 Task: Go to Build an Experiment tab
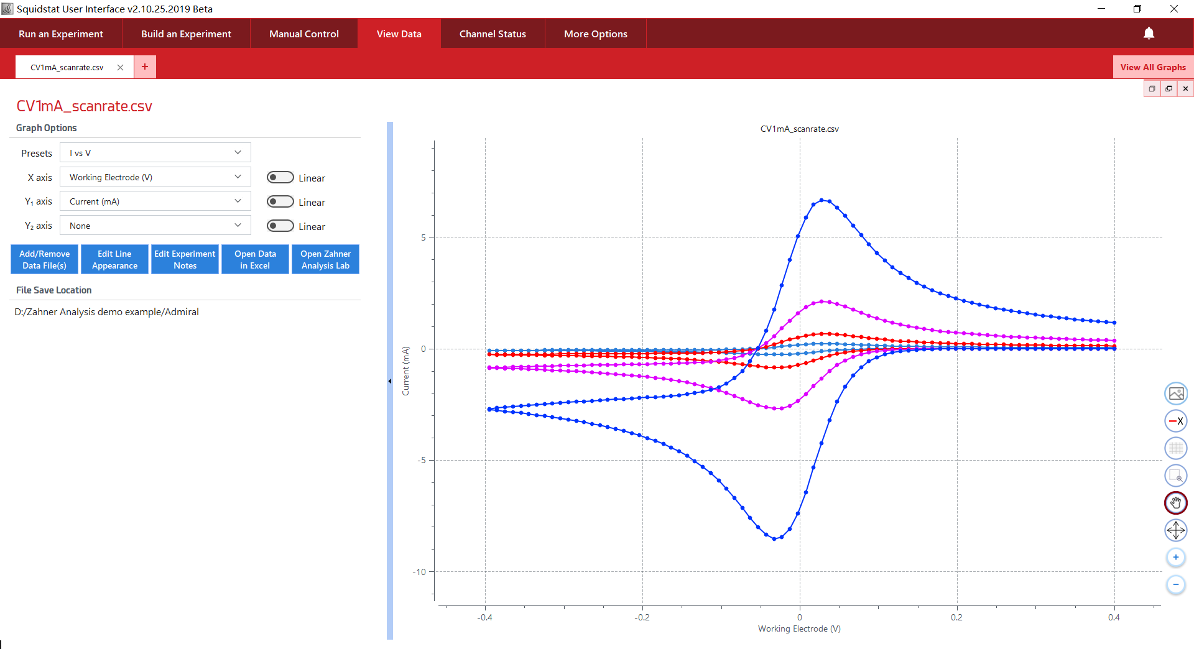[186, 34]
